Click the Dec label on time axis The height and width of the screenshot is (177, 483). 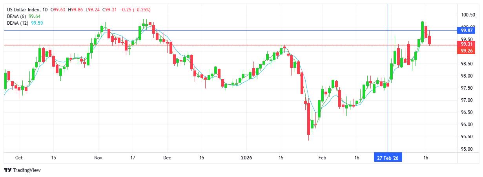[167, 158]
